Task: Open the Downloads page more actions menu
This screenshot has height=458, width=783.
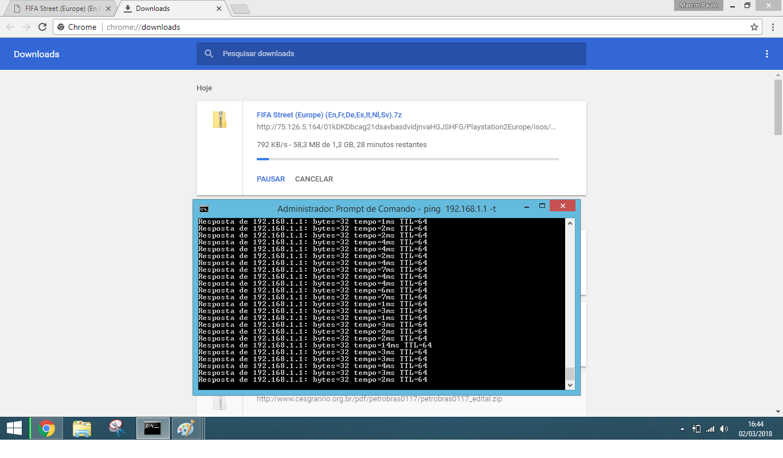Action: tap(767, 54)
